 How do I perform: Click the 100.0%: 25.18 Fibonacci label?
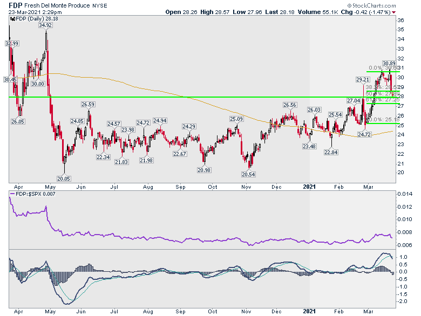383,119
